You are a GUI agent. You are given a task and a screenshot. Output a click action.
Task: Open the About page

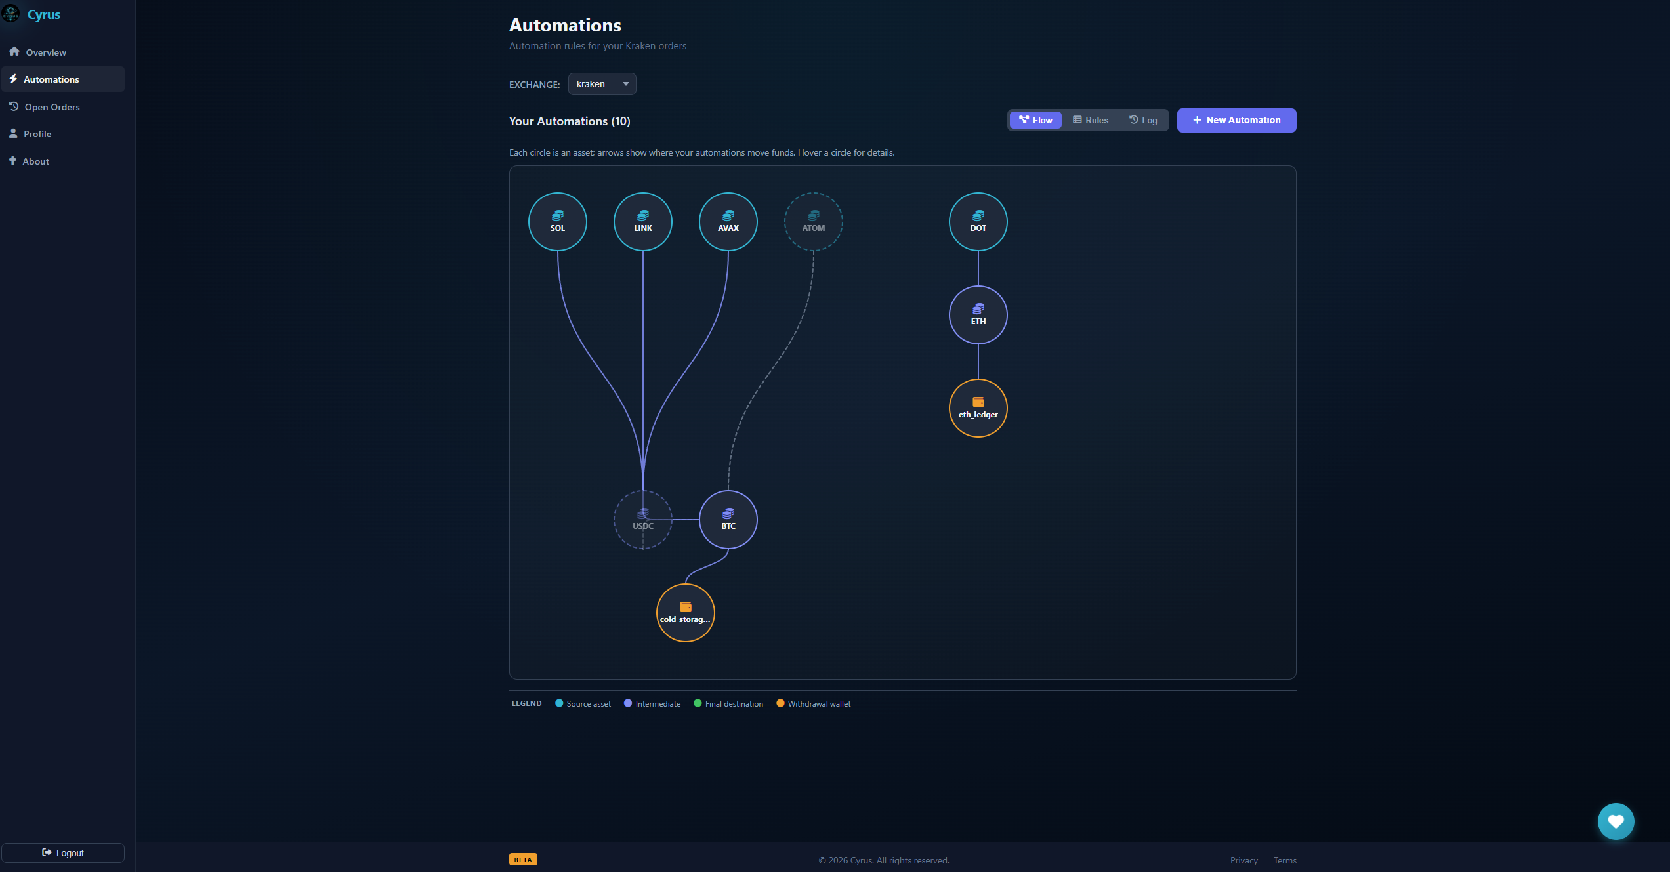pyautogui.click(x=63, y=161)
